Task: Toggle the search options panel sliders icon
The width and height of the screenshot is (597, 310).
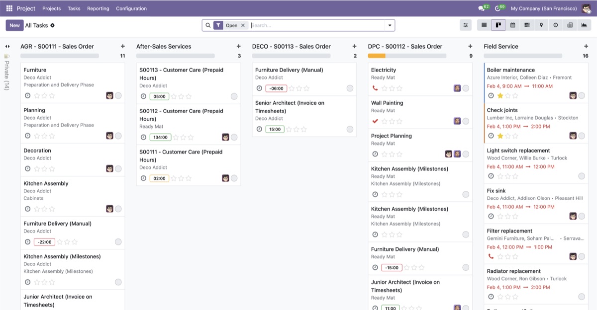Action: (466, 25)
